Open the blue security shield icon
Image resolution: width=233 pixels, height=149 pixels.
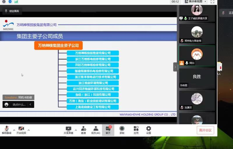coord(10,2)
